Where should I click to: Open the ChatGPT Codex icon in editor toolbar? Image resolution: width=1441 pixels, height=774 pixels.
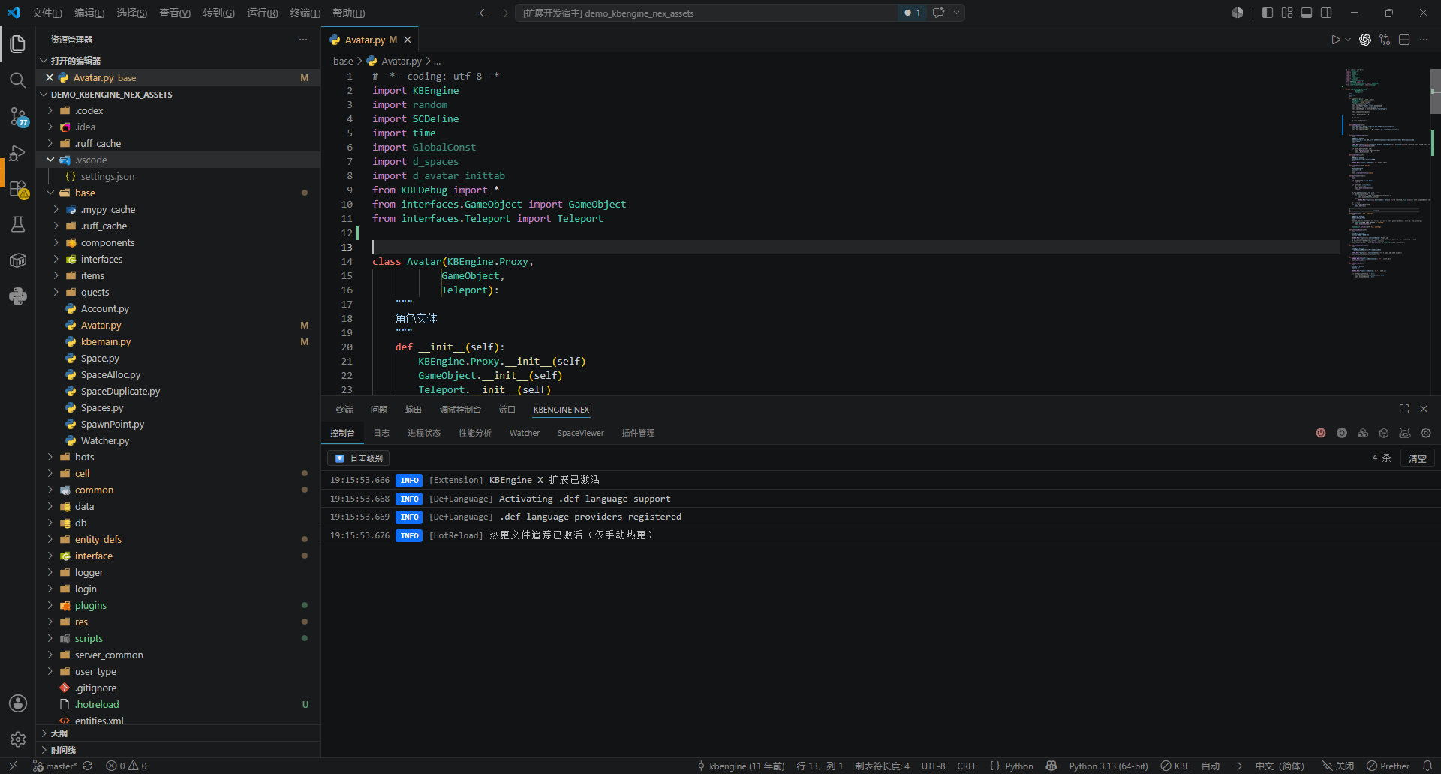[1365, 40]
